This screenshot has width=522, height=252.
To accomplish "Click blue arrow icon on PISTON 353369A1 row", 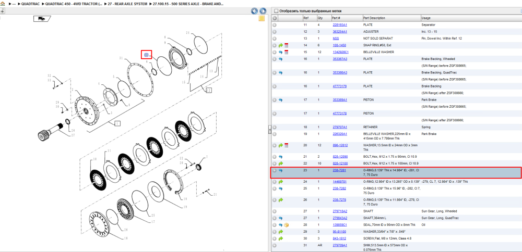I will [281, 100].
